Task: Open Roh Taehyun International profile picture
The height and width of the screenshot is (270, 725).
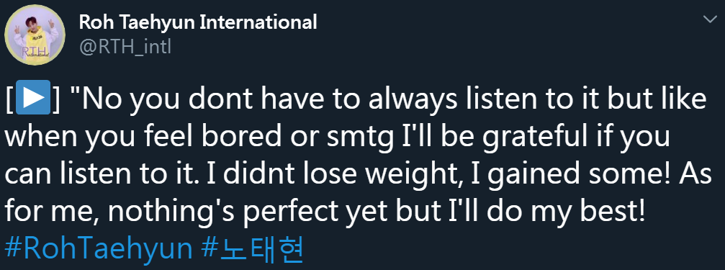Action: tap(35, 35)
